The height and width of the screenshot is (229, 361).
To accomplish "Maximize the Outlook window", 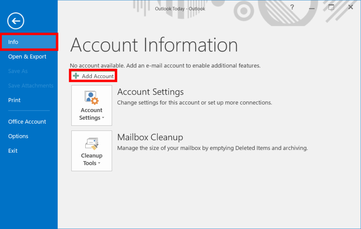I will point(331,7).
